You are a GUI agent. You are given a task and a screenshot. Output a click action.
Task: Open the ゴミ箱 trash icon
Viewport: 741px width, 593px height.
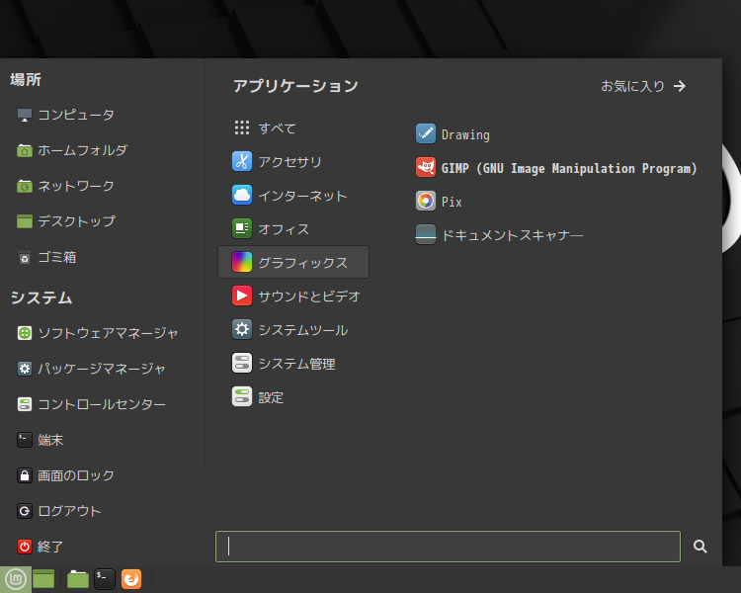[x=25, y=257]
